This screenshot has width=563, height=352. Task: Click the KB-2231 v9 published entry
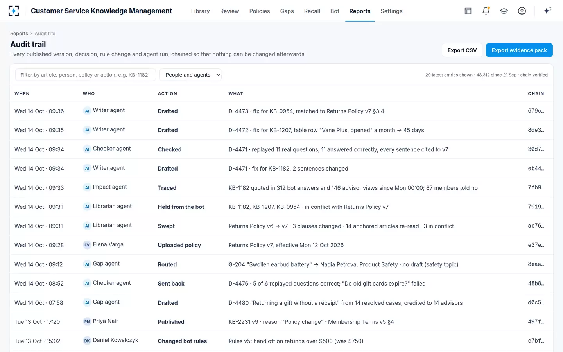point(311,322)
